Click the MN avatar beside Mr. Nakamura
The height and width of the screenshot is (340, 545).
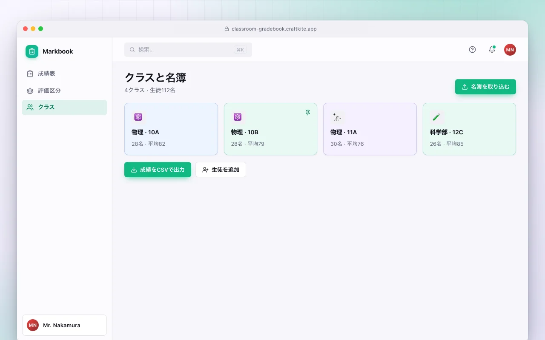click(x=33, y=325)
